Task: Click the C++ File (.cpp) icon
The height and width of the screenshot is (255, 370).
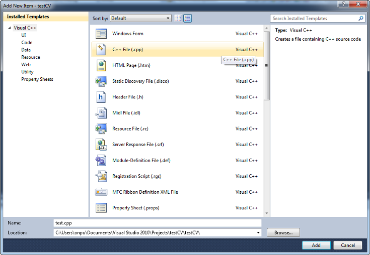Action: [101, 49]
